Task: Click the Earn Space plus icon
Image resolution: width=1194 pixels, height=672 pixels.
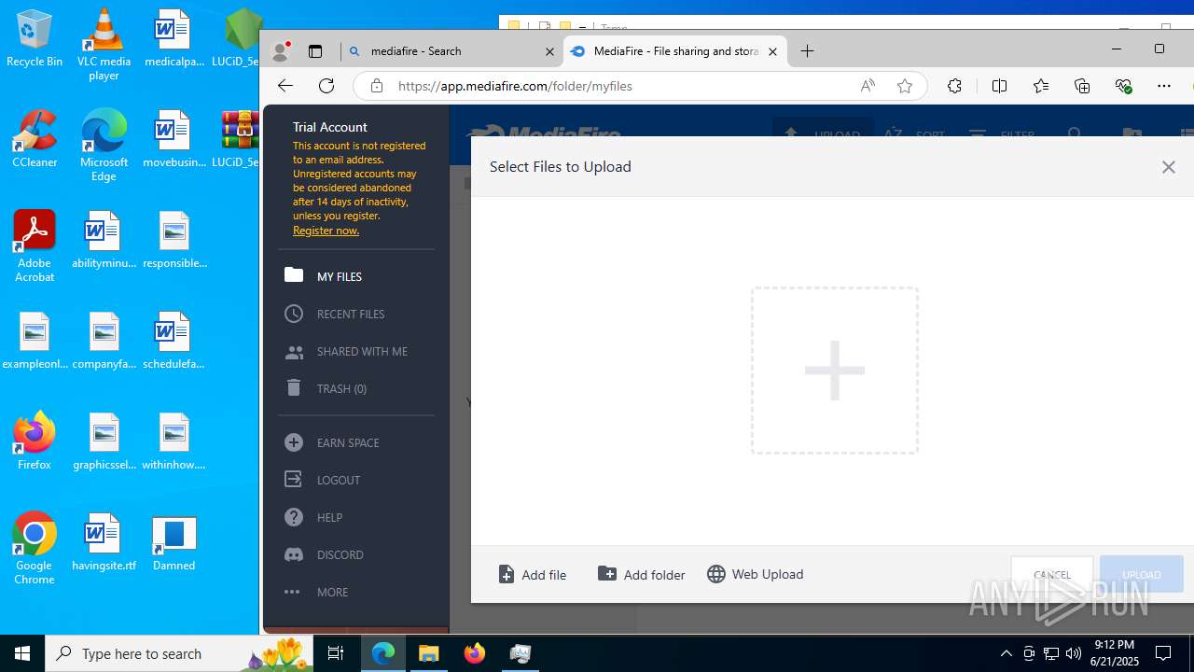Action: point(294,442)
